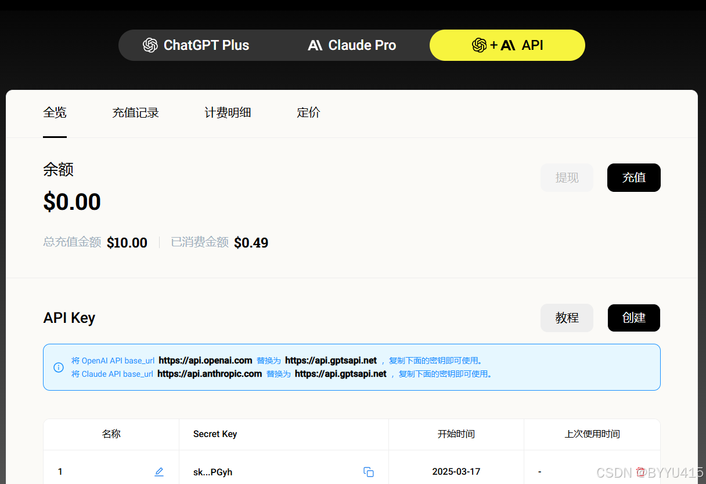This screenshot has height=484, width=706.
Task: Click the 余额 balance label
Action: (58, 169)
